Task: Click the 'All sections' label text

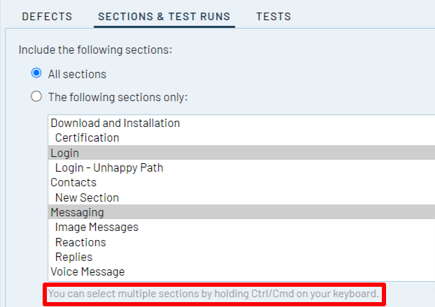Action: [x=77, y=73]
